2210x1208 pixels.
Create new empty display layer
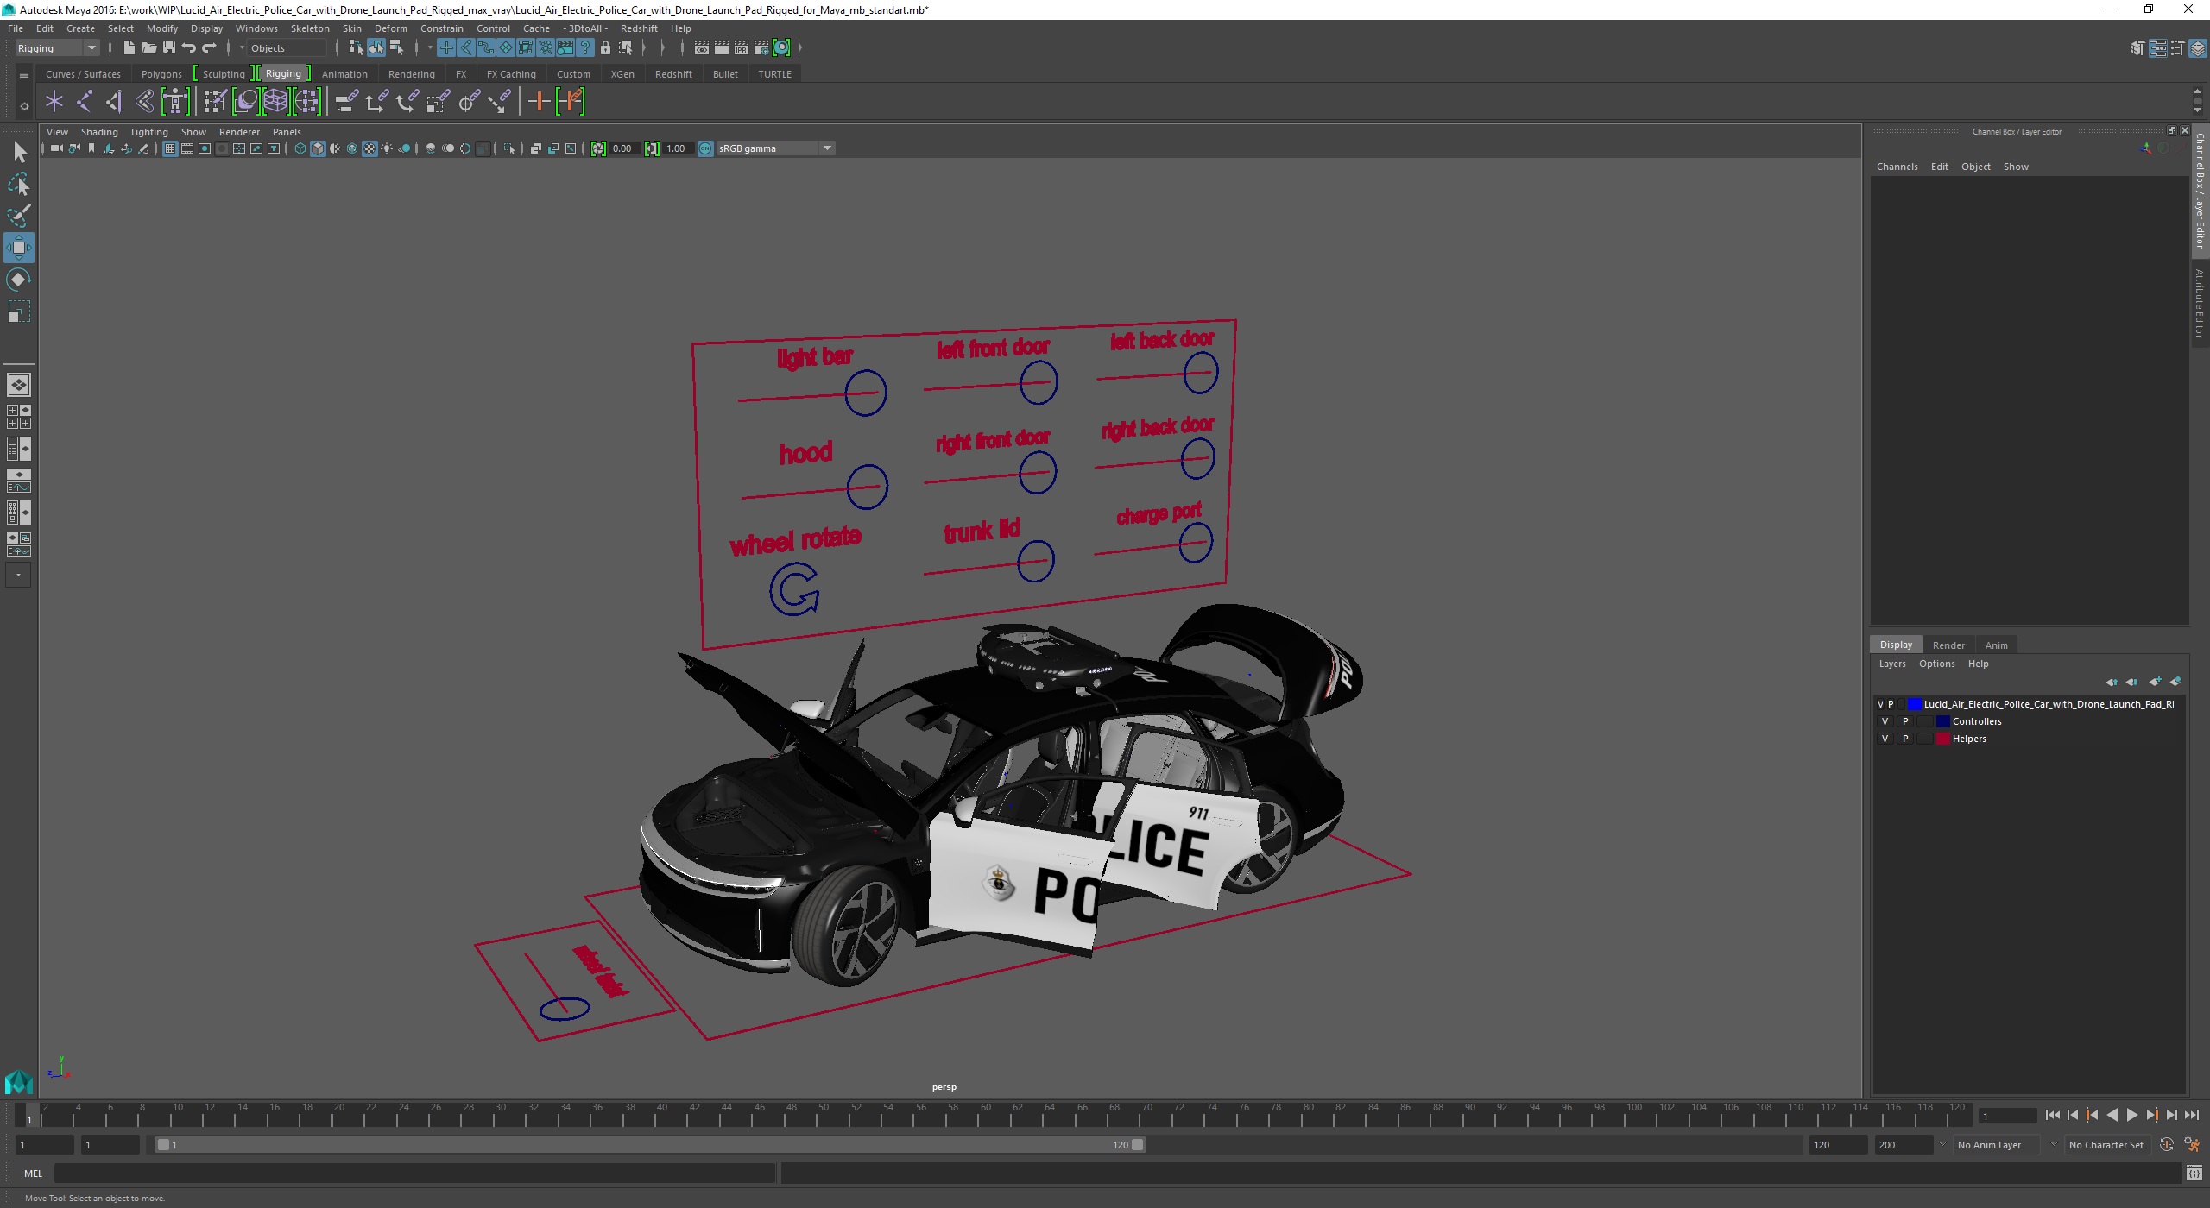[x=2156, y=682]
